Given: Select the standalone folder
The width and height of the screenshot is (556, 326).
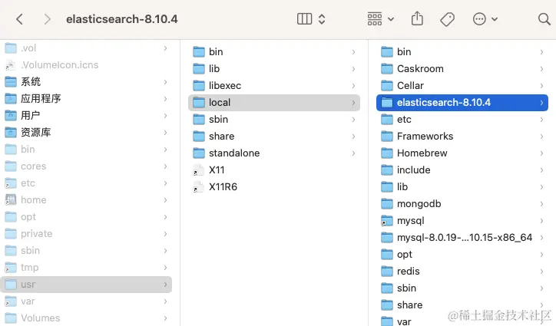Looking at the screenshot, I should point(233,153).
